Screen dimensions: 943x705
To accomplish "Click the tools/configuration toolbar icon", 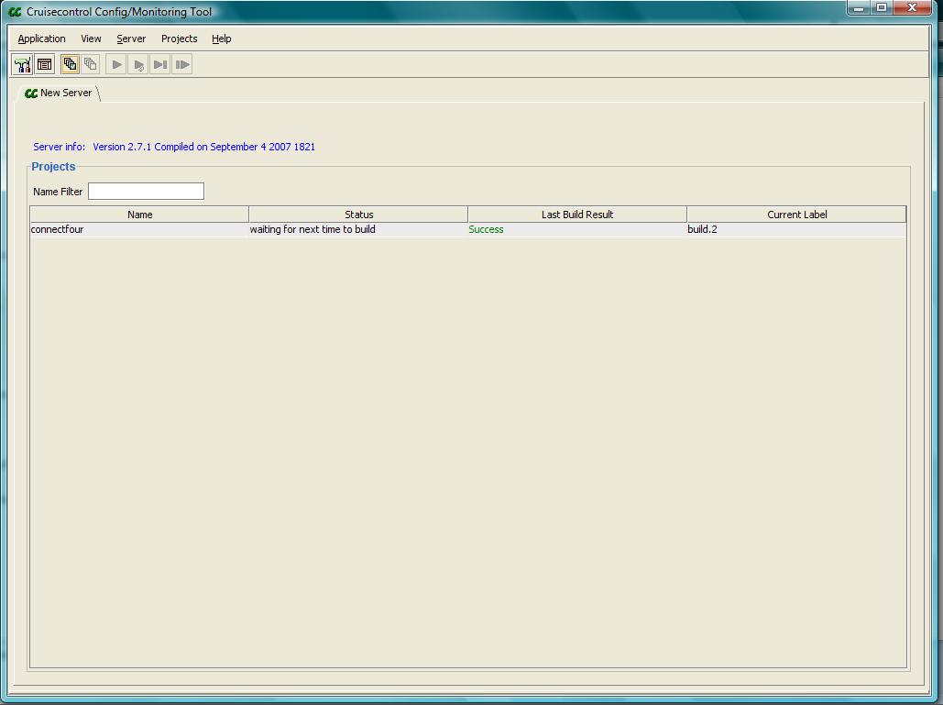I will pyautogui.click(x=22, y=64).
